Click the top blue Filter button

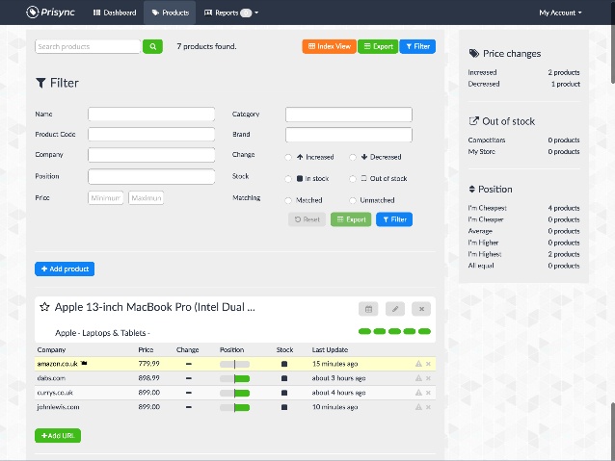pos(417,46)
